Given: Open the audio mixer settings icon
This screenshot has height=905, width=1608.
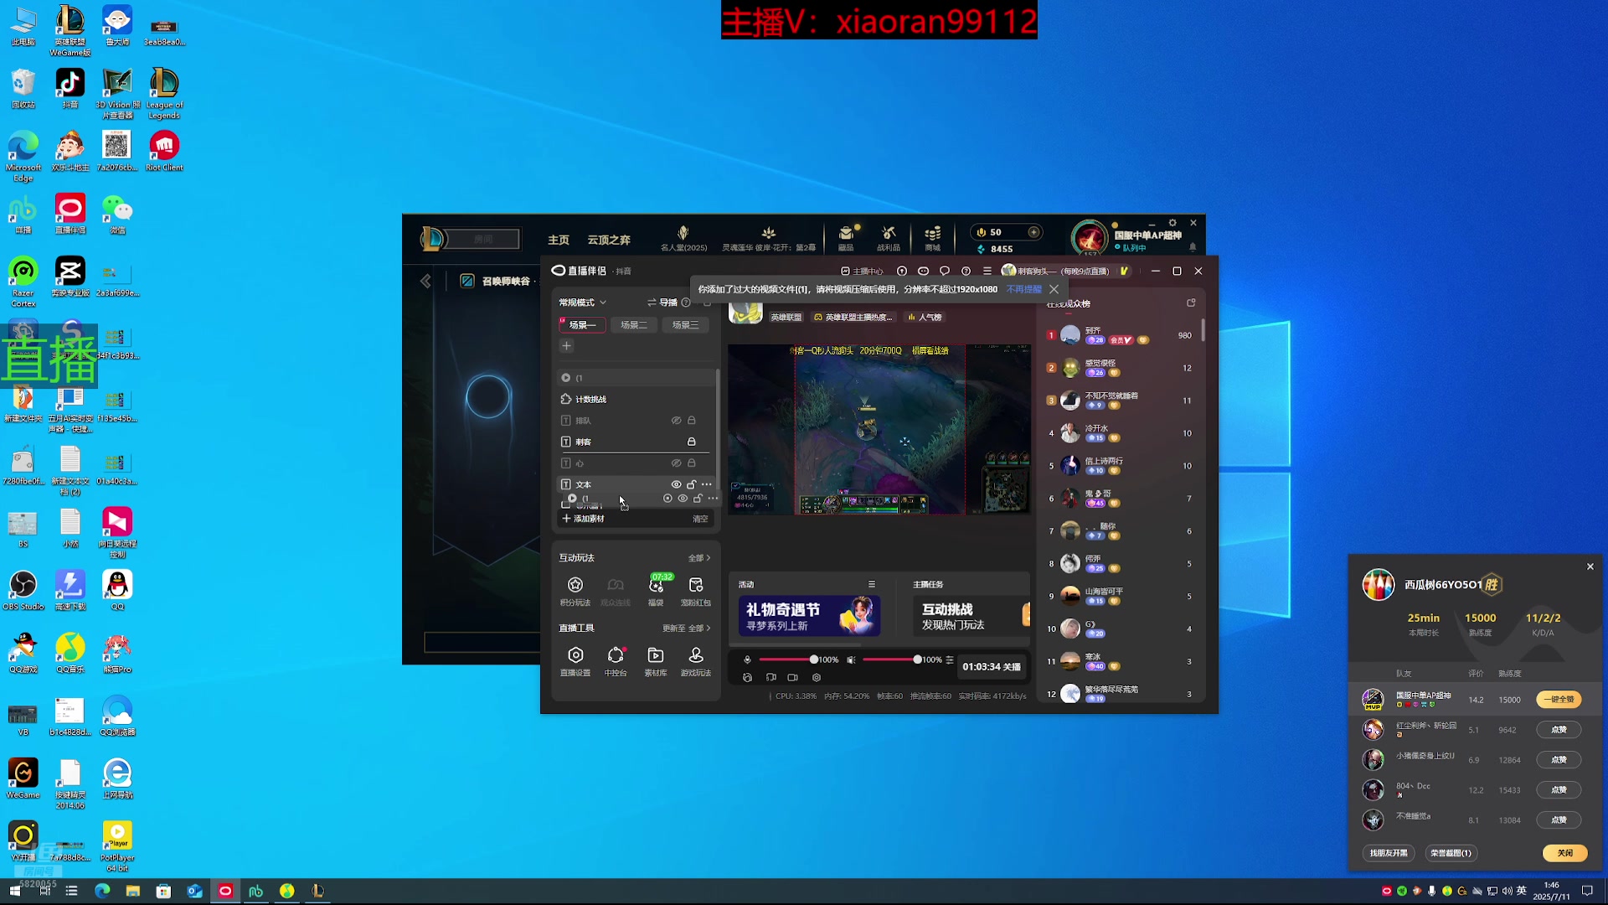Looking at the screenshot, I should pos(950,660).
